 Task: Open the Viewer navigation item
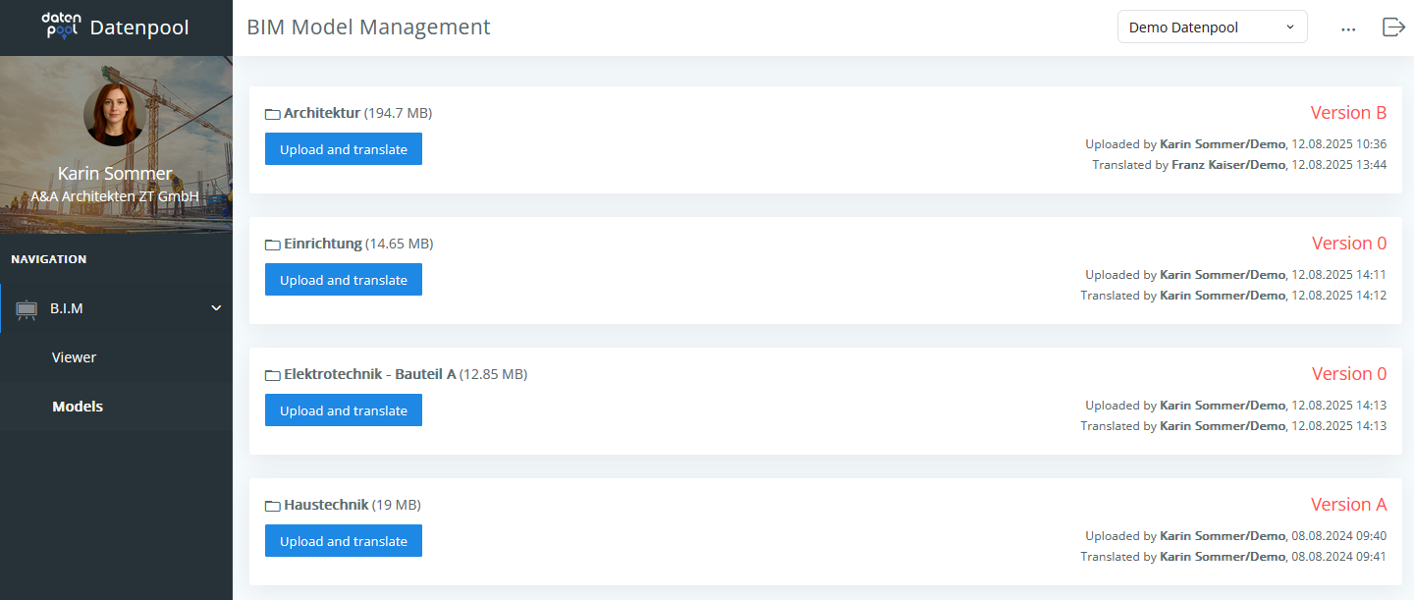pos(75,357)
